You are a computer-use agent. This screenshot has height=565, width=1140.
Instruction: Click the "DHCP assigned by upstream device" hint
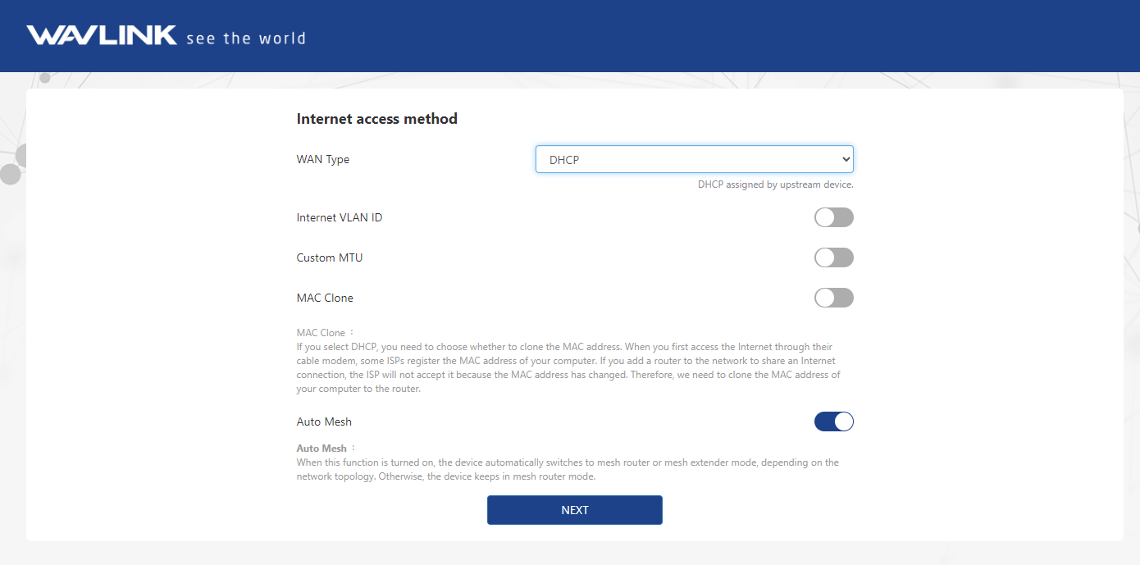[775, 185]
